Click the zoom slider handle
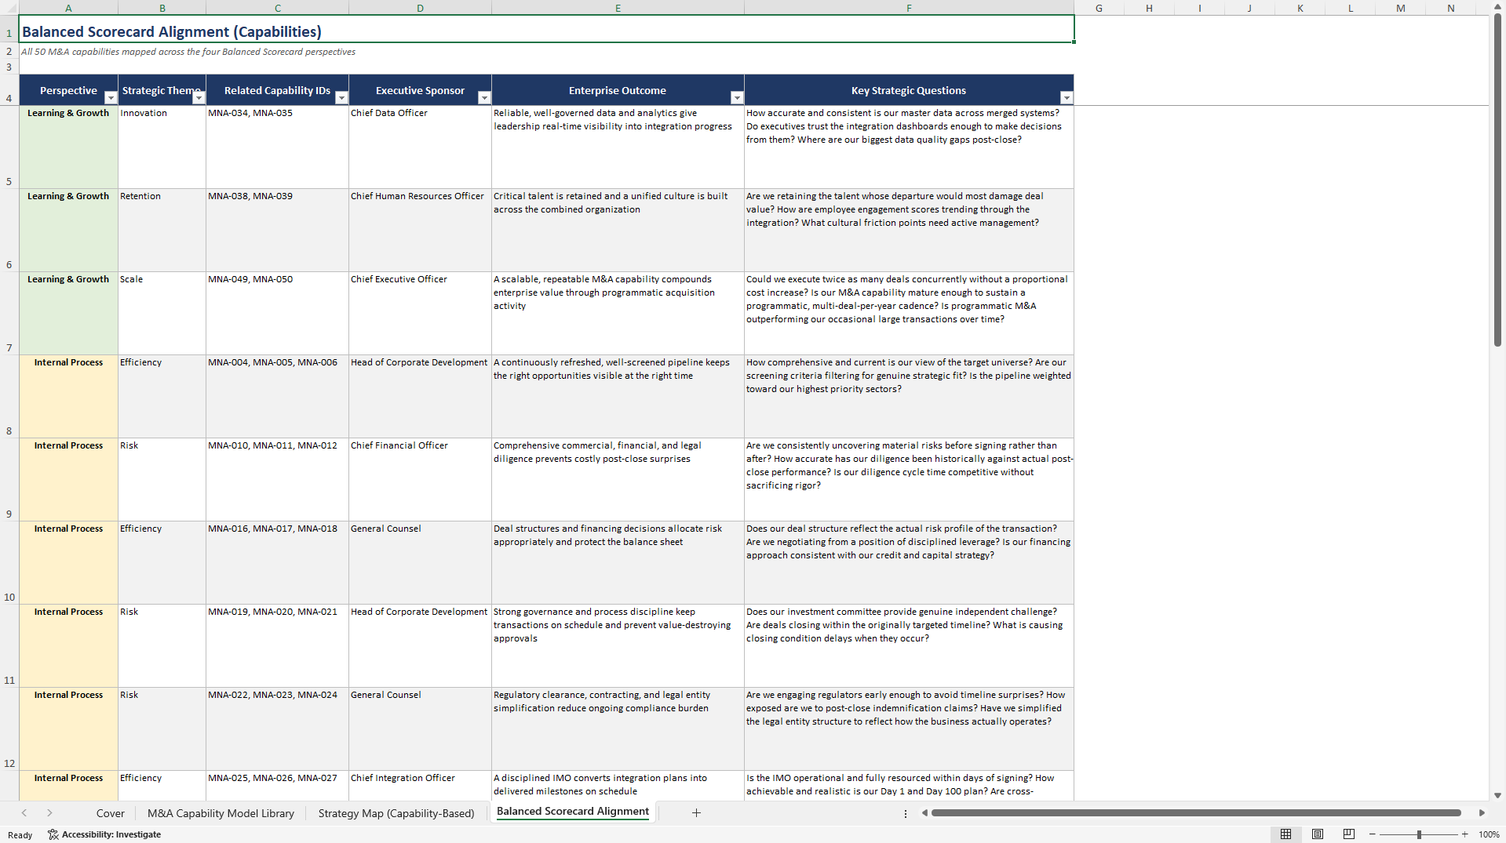This screenshot has height=843, width=1506. (x=1419, y=834)
